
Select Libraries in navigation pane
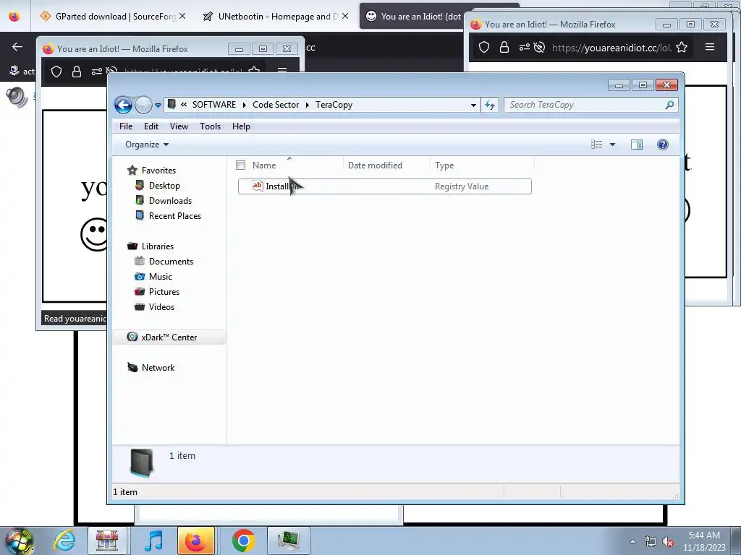pyautogui.click(x=157, y=246)
